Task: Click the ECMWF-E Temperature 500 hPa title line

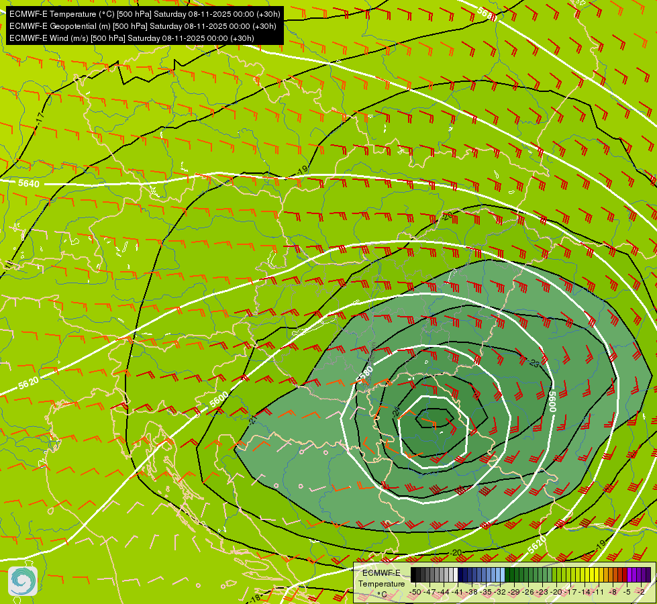Action: click(144, 14)
